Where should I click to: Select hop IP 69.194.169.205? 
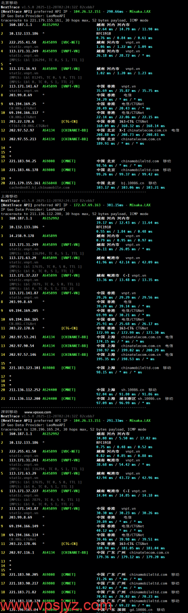point(24,310)
